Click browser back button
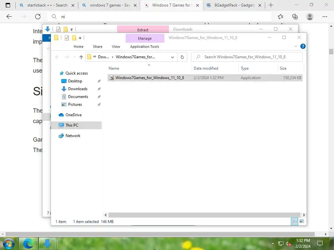 tap(9, 17)
